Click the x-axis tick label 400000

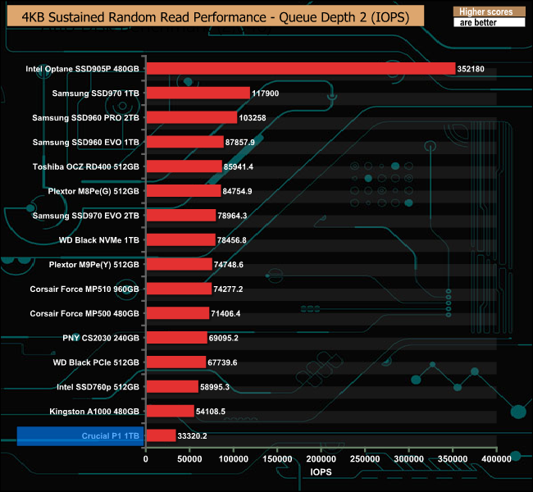496,459
